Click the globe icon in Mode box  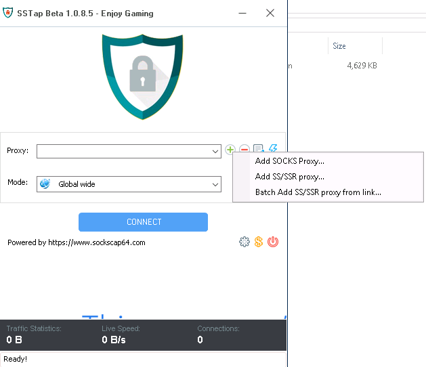click(x=45, y=184)
